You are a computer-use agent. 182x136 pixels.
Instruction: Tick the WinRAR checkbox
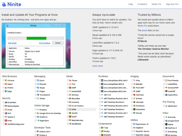point(100,135)
